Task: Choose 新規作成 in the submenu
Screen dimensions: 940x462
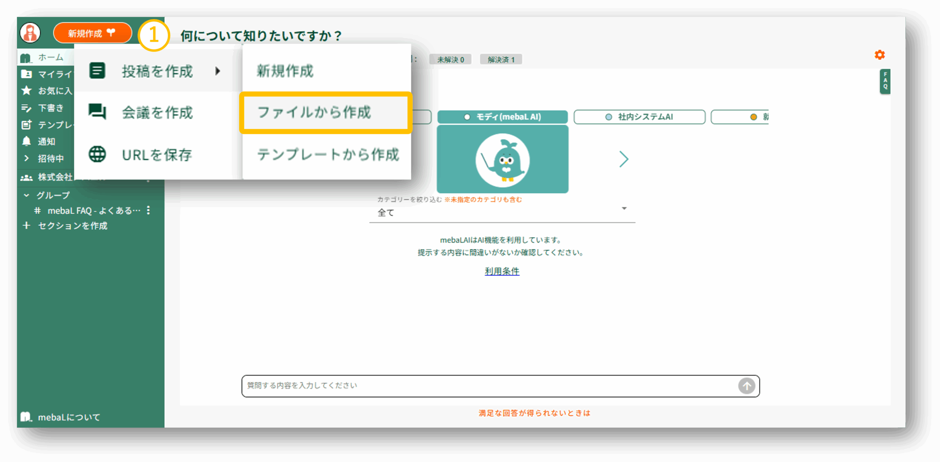Action: tap(326, 71)
